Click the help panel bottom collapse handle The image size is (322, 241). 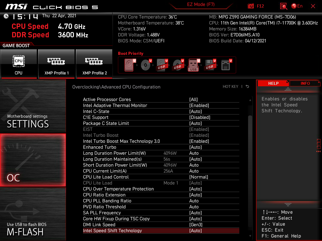click(x=288, y=204)
